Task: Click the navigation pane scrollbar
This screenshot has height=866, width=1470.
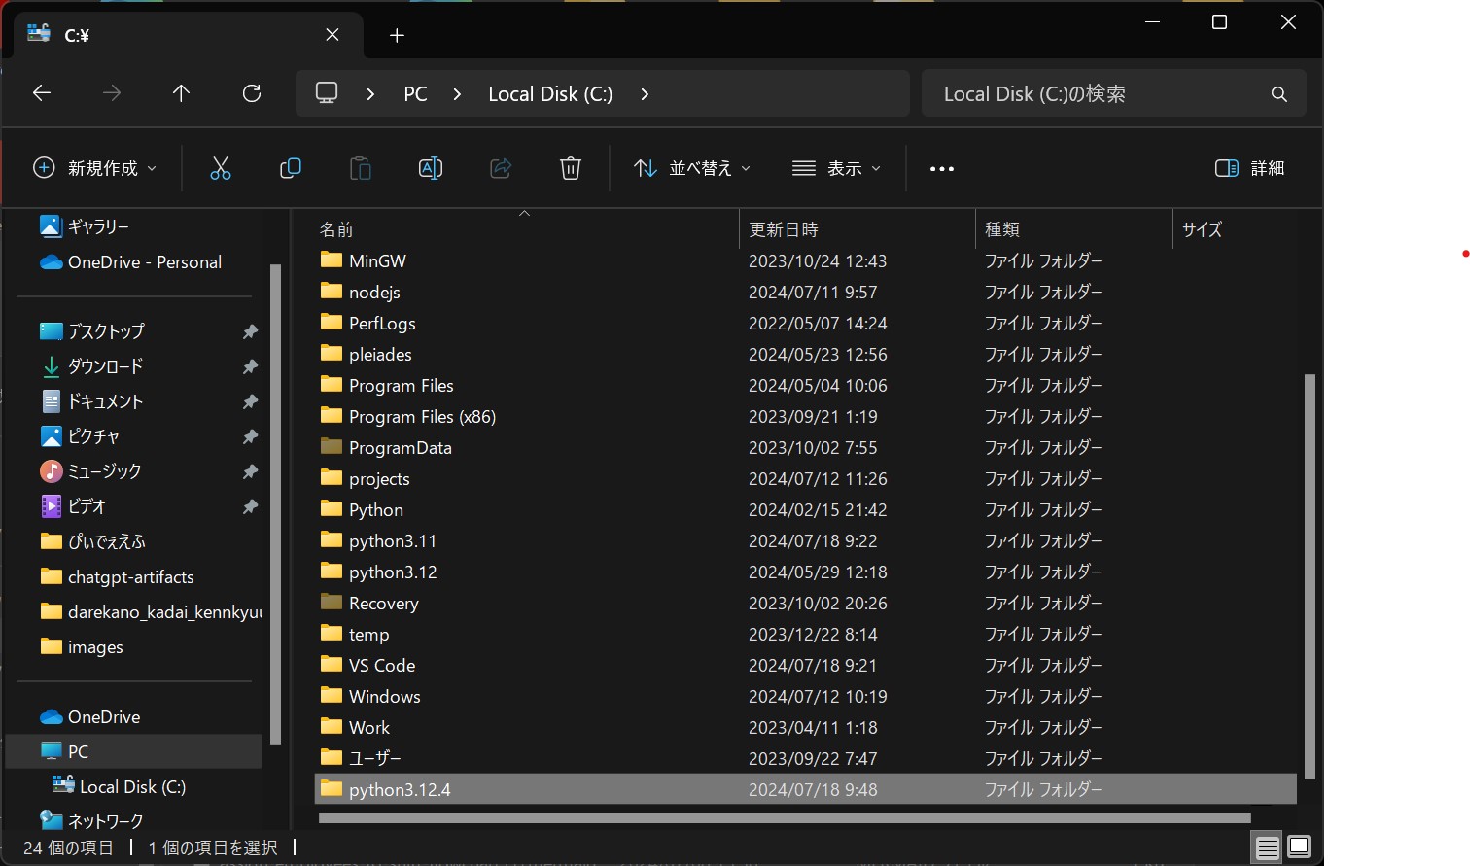Action: point(275,503)
